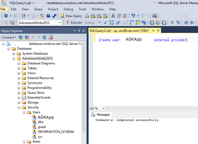Click the New Query button

point(71,16)
